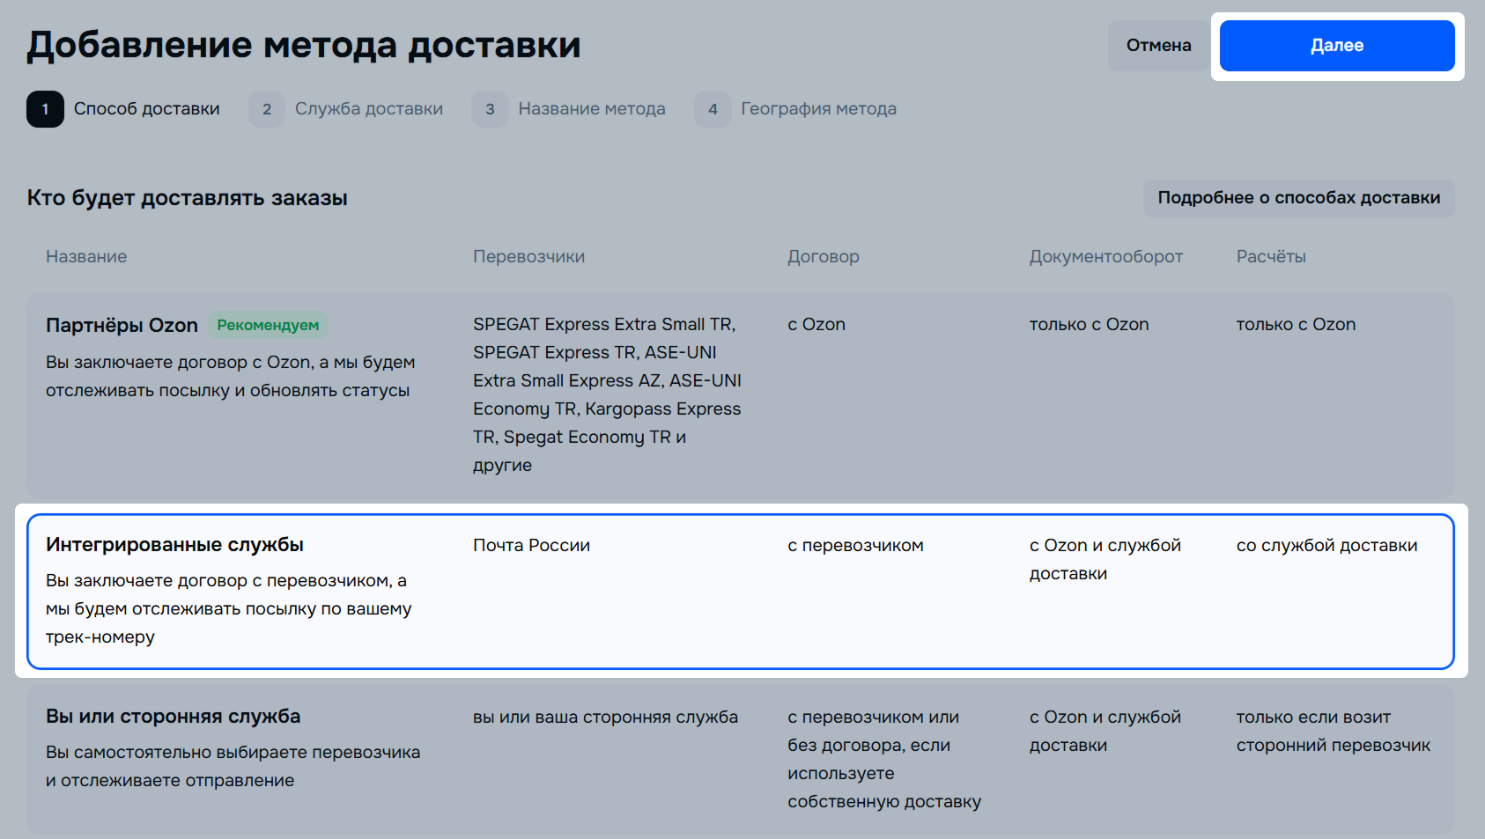Pick the Вы или сторонняя служба option
The width and height of the screenshot is (1485, 839).
pyautogui.click(x=173, y=717)
